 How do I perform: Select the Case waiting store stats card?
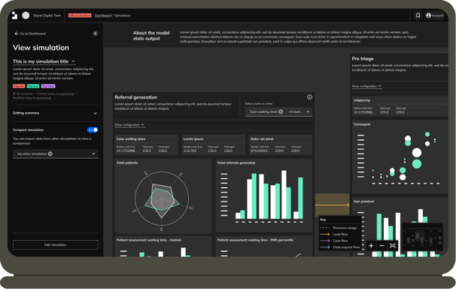pyautogui.click(x=146, y=144)
